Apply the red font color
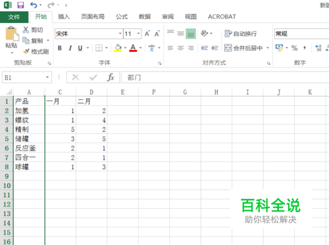Image resolution: width=329 pixels, height=245 pixels. coord(133,48)
